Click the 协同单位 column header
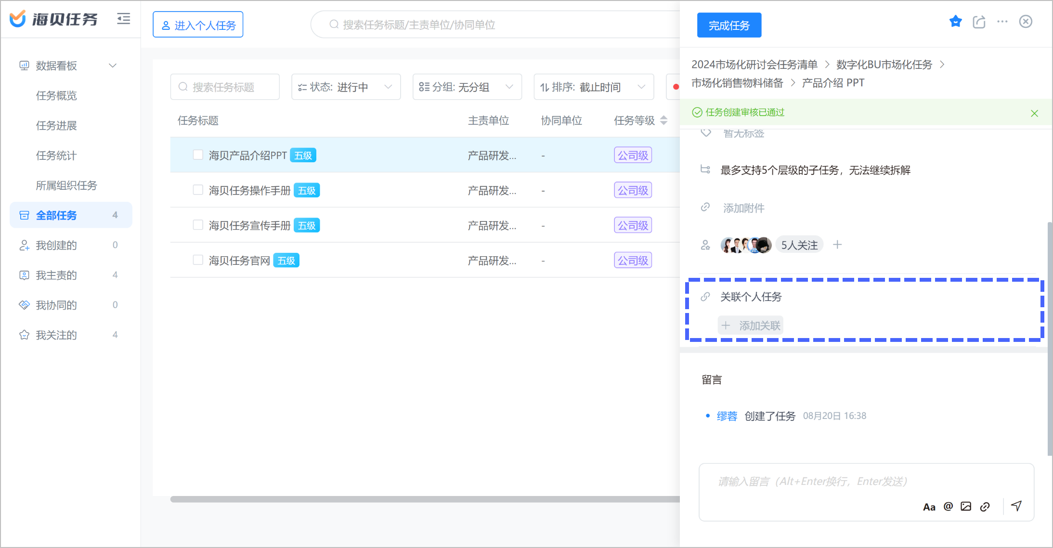Image resolution: width=1053 pixels, height=548 pixels. coord(561,120)
